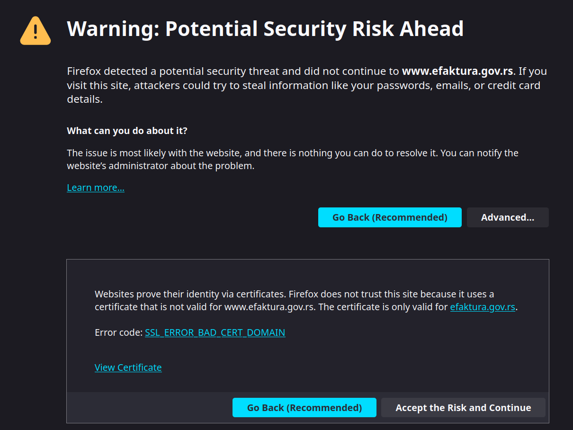The height and width of the screenshot is (430, 573).
Task: Click Go Back (Recommended) beside Accept the Risk
Action: click(x=304, y=408)
